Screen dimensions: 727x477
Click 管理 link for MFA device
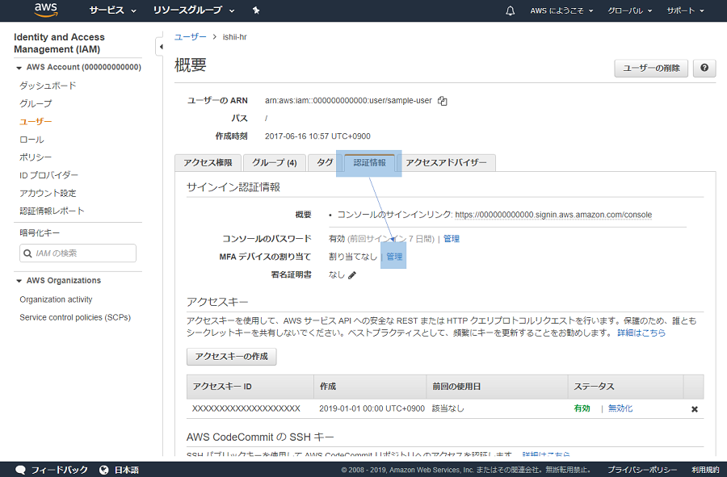[394, 257]
